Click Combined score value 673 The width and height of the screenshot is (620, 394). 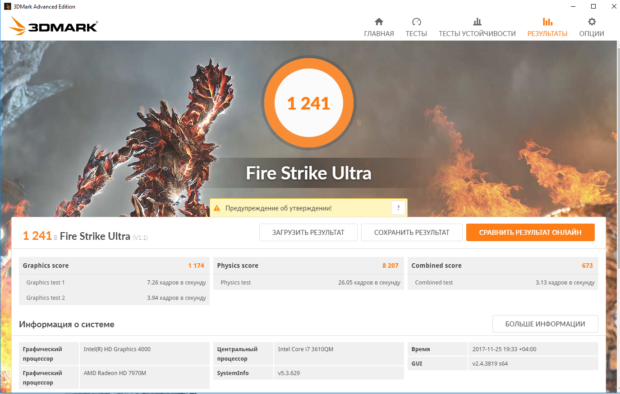pos(588,266)
